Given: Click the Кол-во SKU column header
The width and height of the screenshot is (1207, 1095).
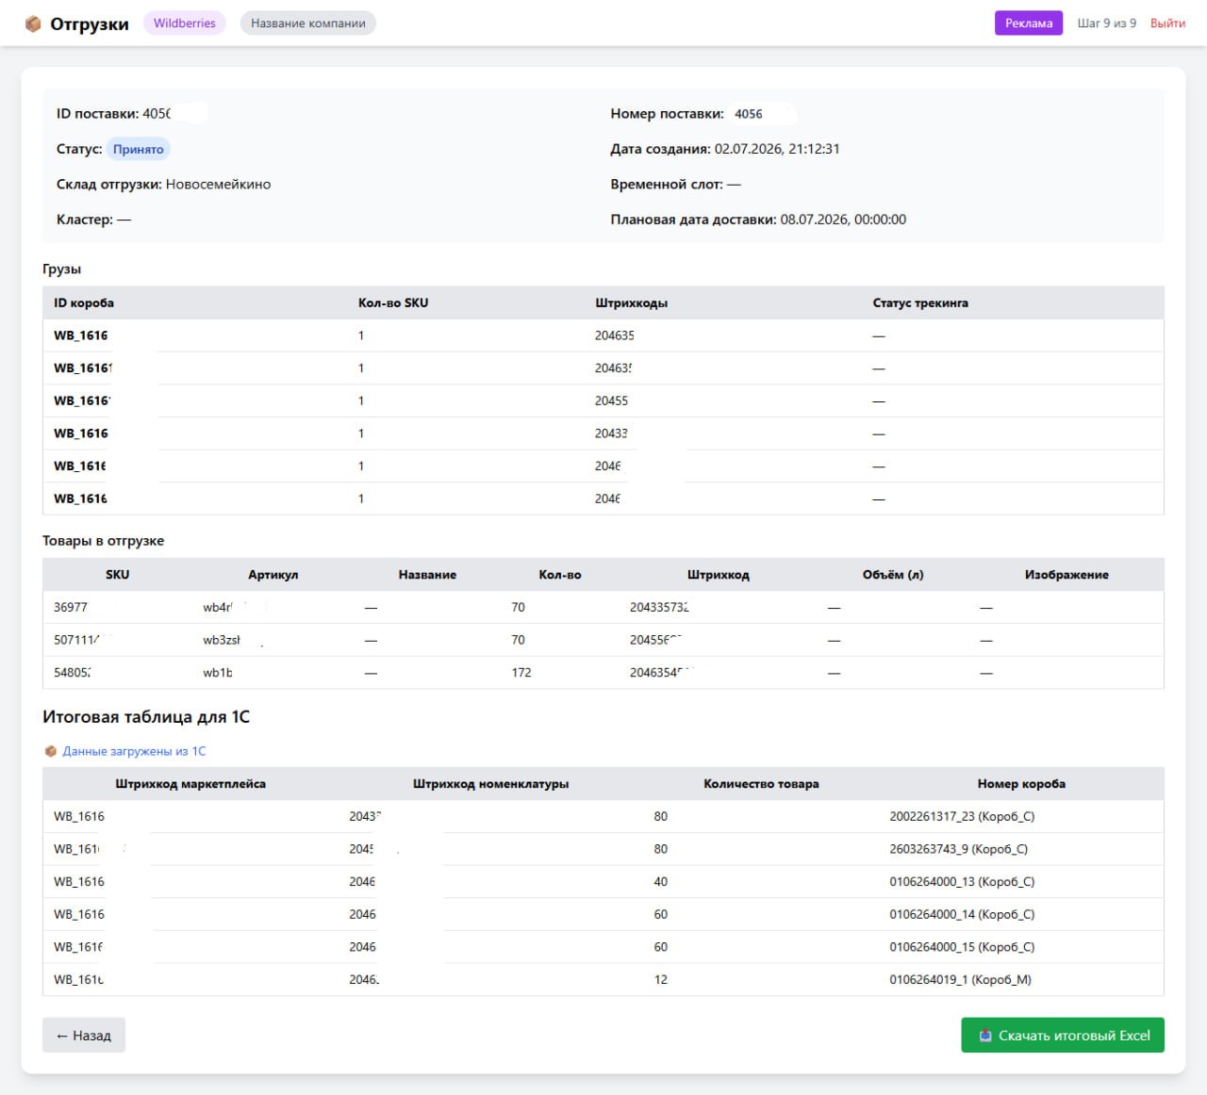Looking at the screenshot, I should [x=393, y=302].
